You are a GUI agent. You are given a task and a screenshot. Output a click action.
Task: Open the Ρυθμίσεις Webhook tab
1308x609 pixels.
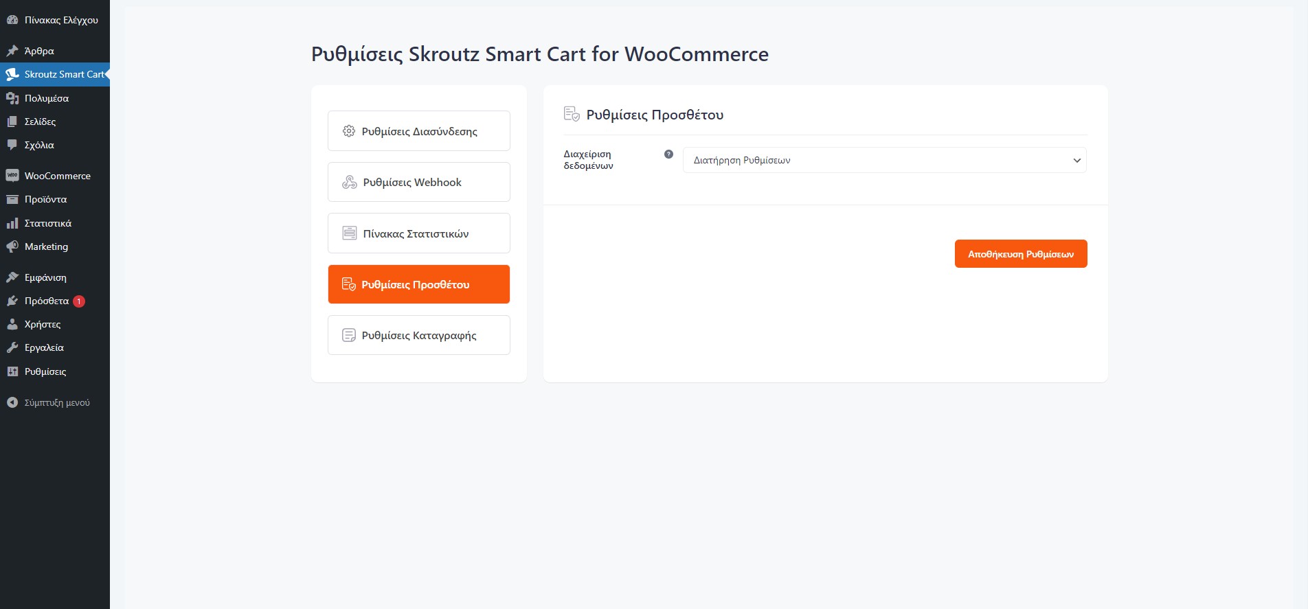[418, 182]
